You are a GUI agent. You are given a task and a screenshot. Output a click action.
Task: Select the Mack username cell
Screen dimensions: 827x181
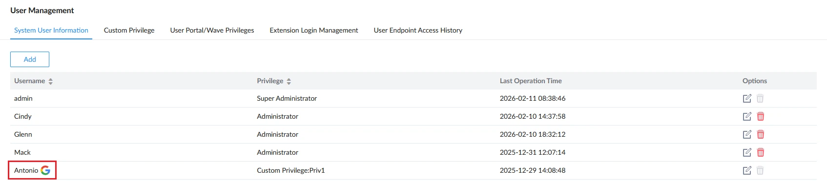22,152
